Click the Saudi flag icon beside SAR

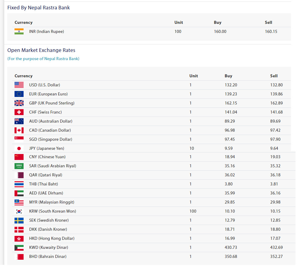point(19,166)
